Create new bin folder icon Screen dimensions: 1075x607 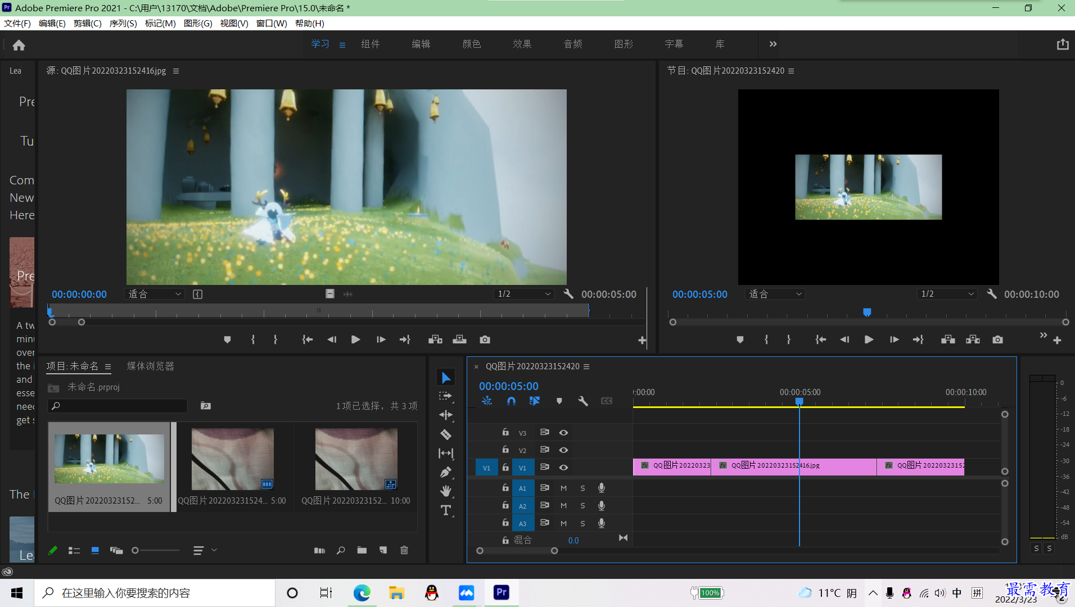(x=362, y=550)
